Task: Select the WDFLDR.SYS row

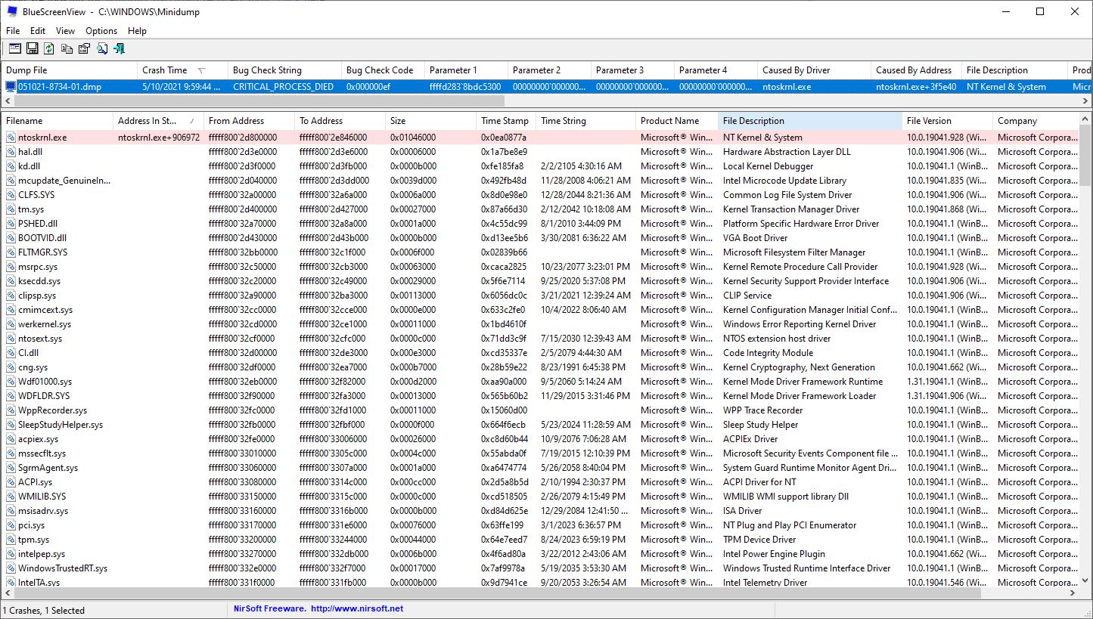Action: coord(540,396)
